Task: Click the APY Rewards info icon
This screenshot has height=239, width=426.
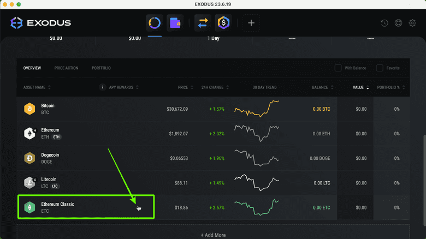Action: [102, 87]
